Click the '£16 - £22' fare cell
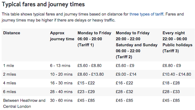Viewport: 195px width, 110px height. coord(124,83)
